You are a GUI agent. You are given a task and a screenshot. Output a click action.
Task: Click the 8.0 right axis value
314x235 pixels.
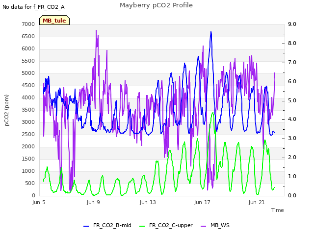pyautogui.click(x=292, y=43)
